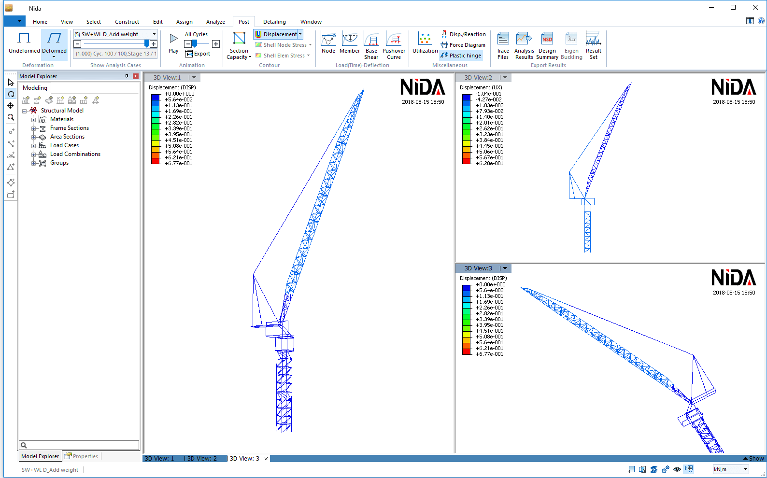Select the add triangle element tool
The height and width of the screenshot is (478, 767).
[11, 167]
